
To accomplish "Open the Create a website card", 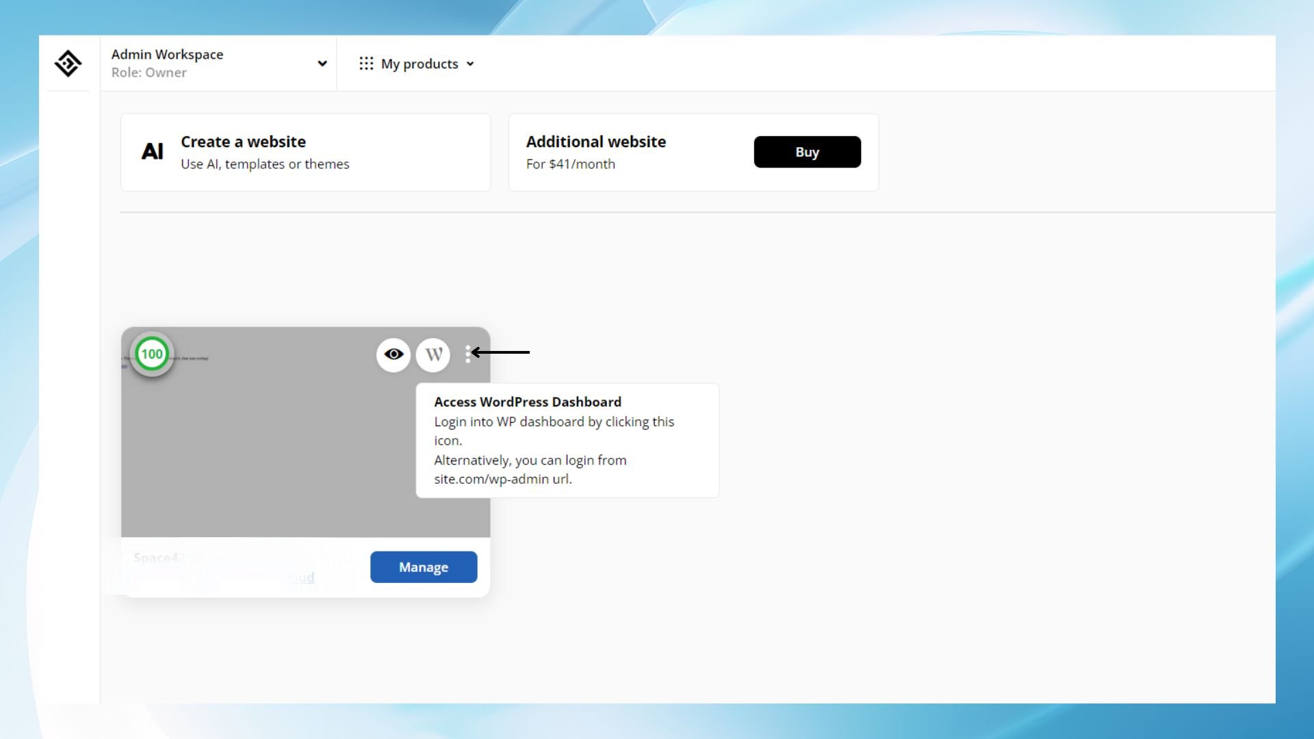I will pos(305,151).
